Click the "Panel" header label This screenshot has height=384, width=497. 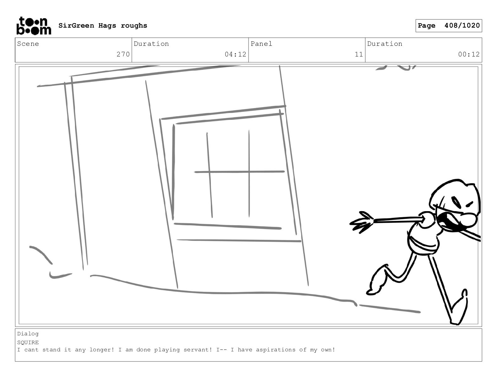pyautogui.click(x=261, y=44)
